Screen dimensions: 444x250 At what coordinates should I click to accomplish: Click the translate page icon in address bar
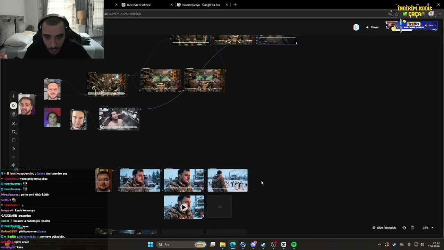pyautogui.click(x=390, y=14)
